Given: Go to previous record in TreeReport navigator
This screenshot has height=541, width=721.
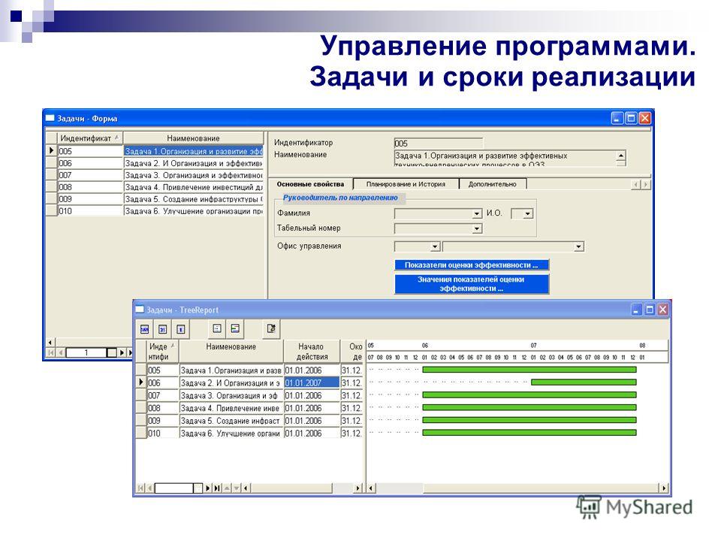Looking at the screenshot, I should pyautogui.click(x=149, y=488).
